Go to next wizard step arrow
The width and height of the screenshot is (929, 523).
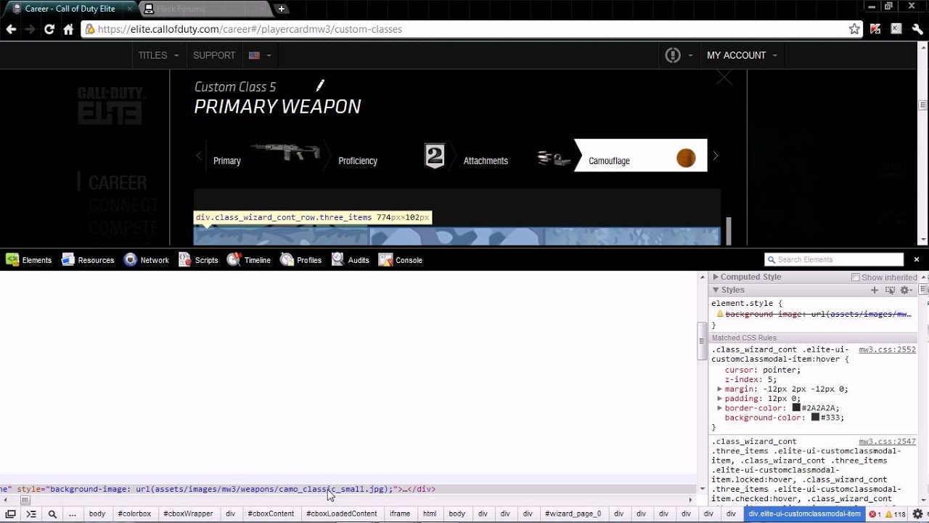coord(716,155)
